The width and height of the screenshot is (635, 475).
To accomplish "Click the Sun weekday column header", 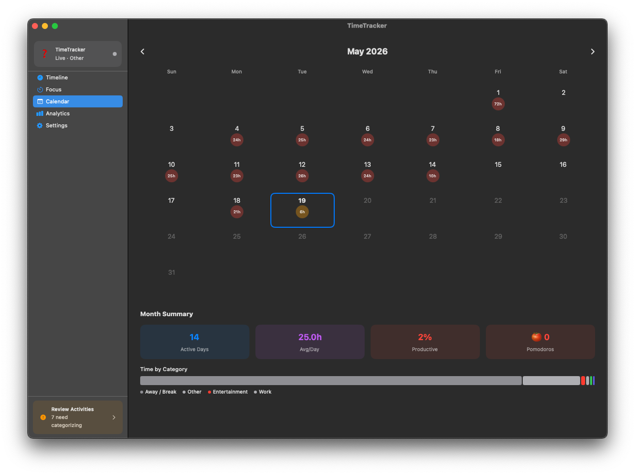I will tap(172, 71).
